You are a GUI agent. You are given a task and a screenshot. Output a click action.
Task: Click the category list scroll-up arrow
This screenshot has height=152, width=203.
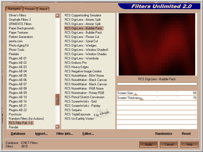pos(57,15)
